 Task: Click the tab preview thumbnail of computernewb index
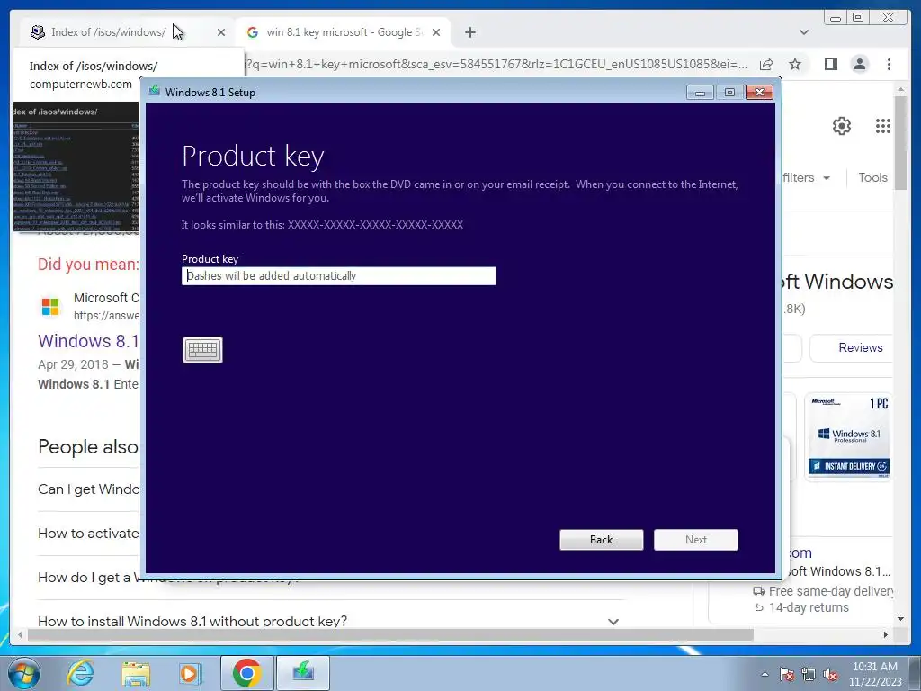pyautogui.click(x=76, y=166)
